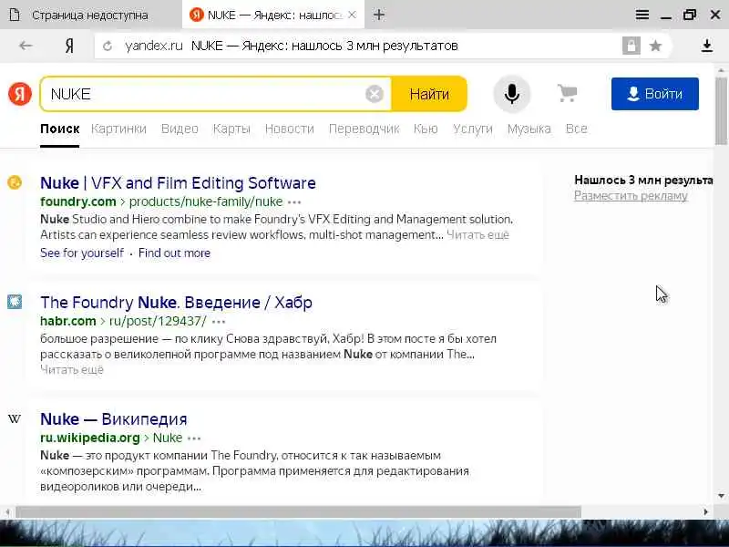Screen dimensions: 729x547
Task: Open the ru.wikipedia.org domain link
Action: click(x=90, y=438)
